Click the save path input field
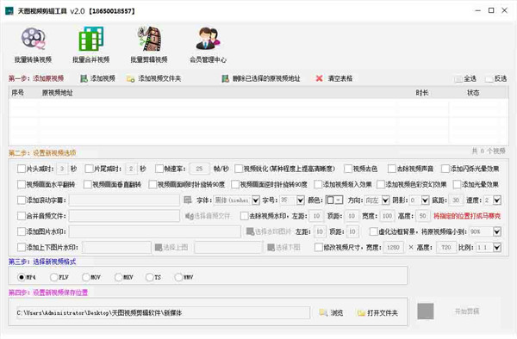The height and width of the screenshot is (339, 517). coord(163,312)
